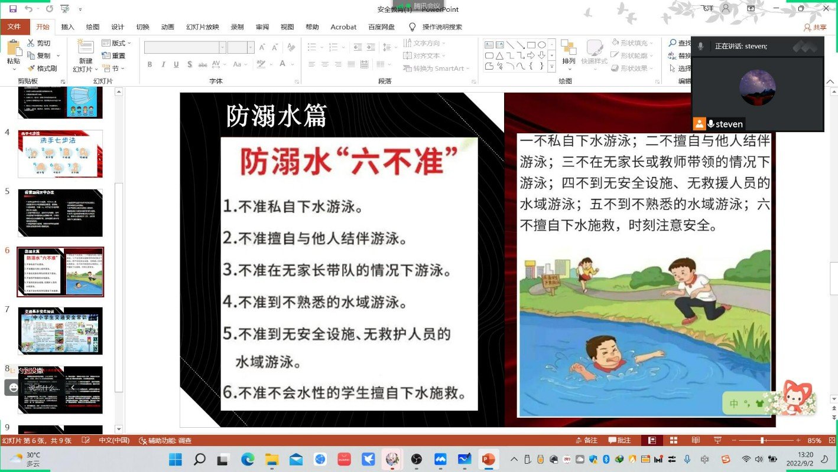Click the Cut (剪切) scissors icon
This screenshot has width=838, height=472.
[x=31, y=43]
